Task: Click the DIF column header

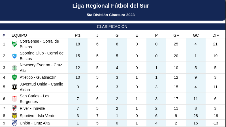Action: (x=216, y=35)
